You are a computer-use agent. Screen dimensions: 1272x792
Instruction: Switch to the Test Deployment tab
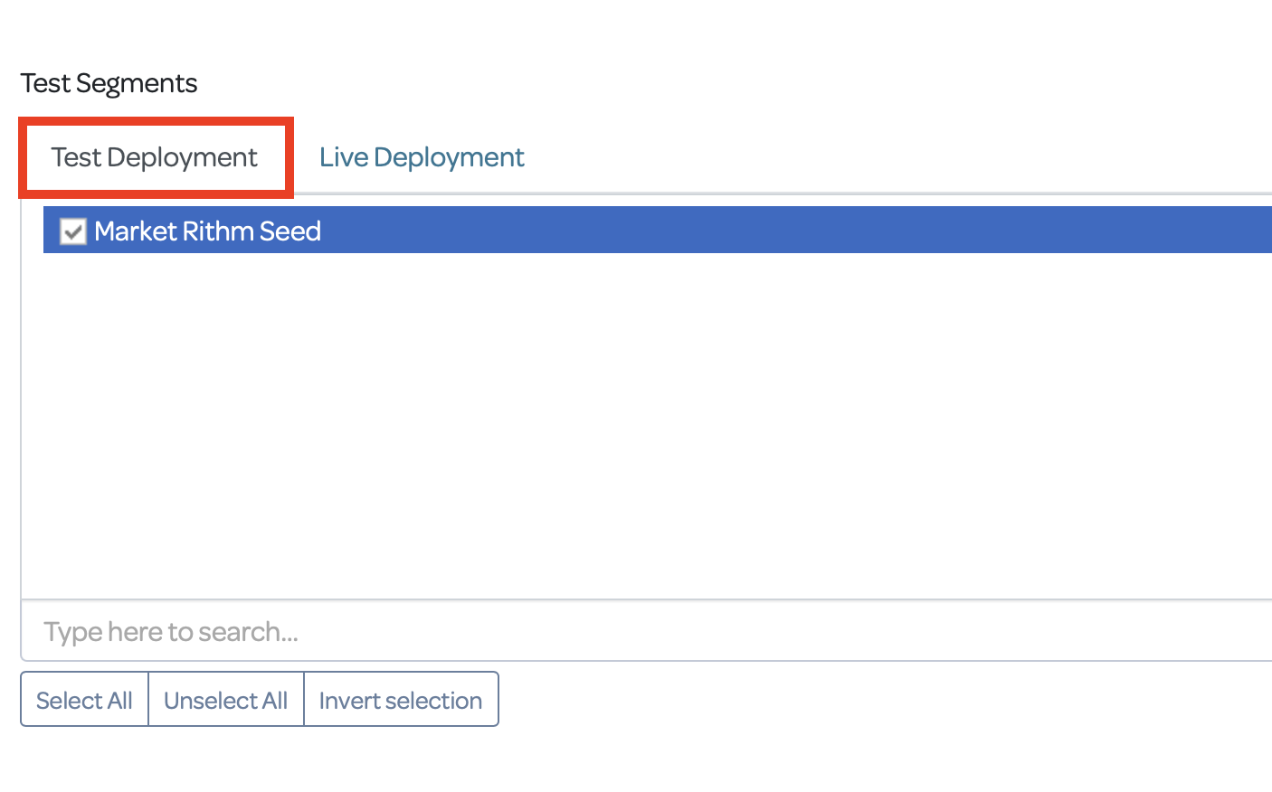[x=155, y=157]
